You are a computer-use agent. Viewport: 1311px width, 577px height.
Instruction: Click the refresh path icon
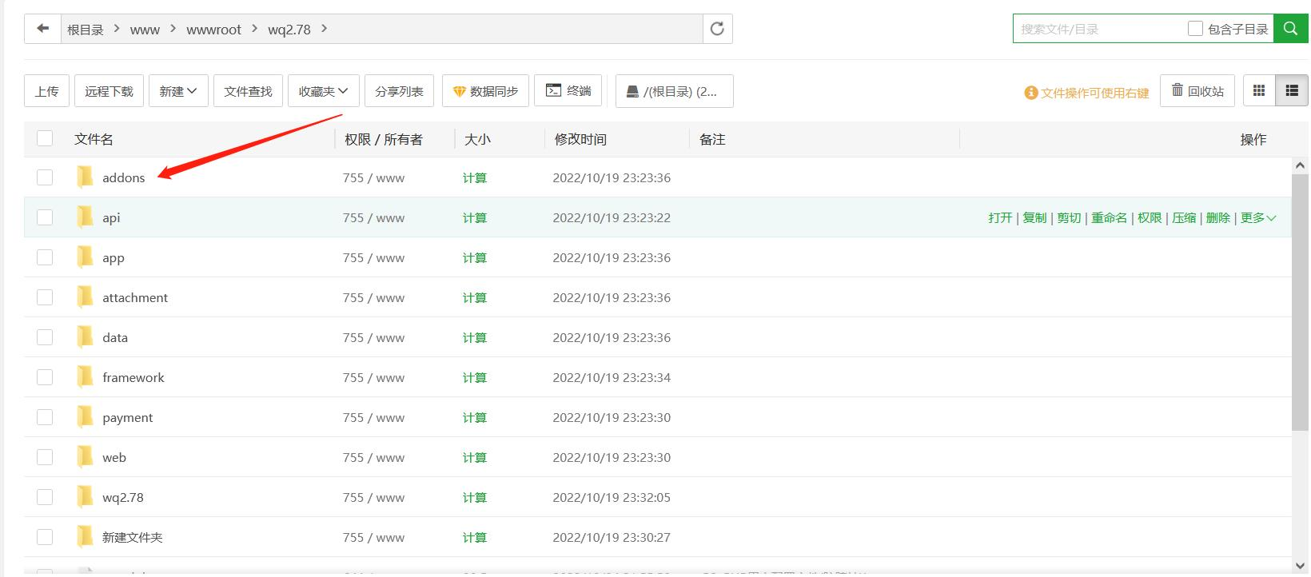pos(717,29)
